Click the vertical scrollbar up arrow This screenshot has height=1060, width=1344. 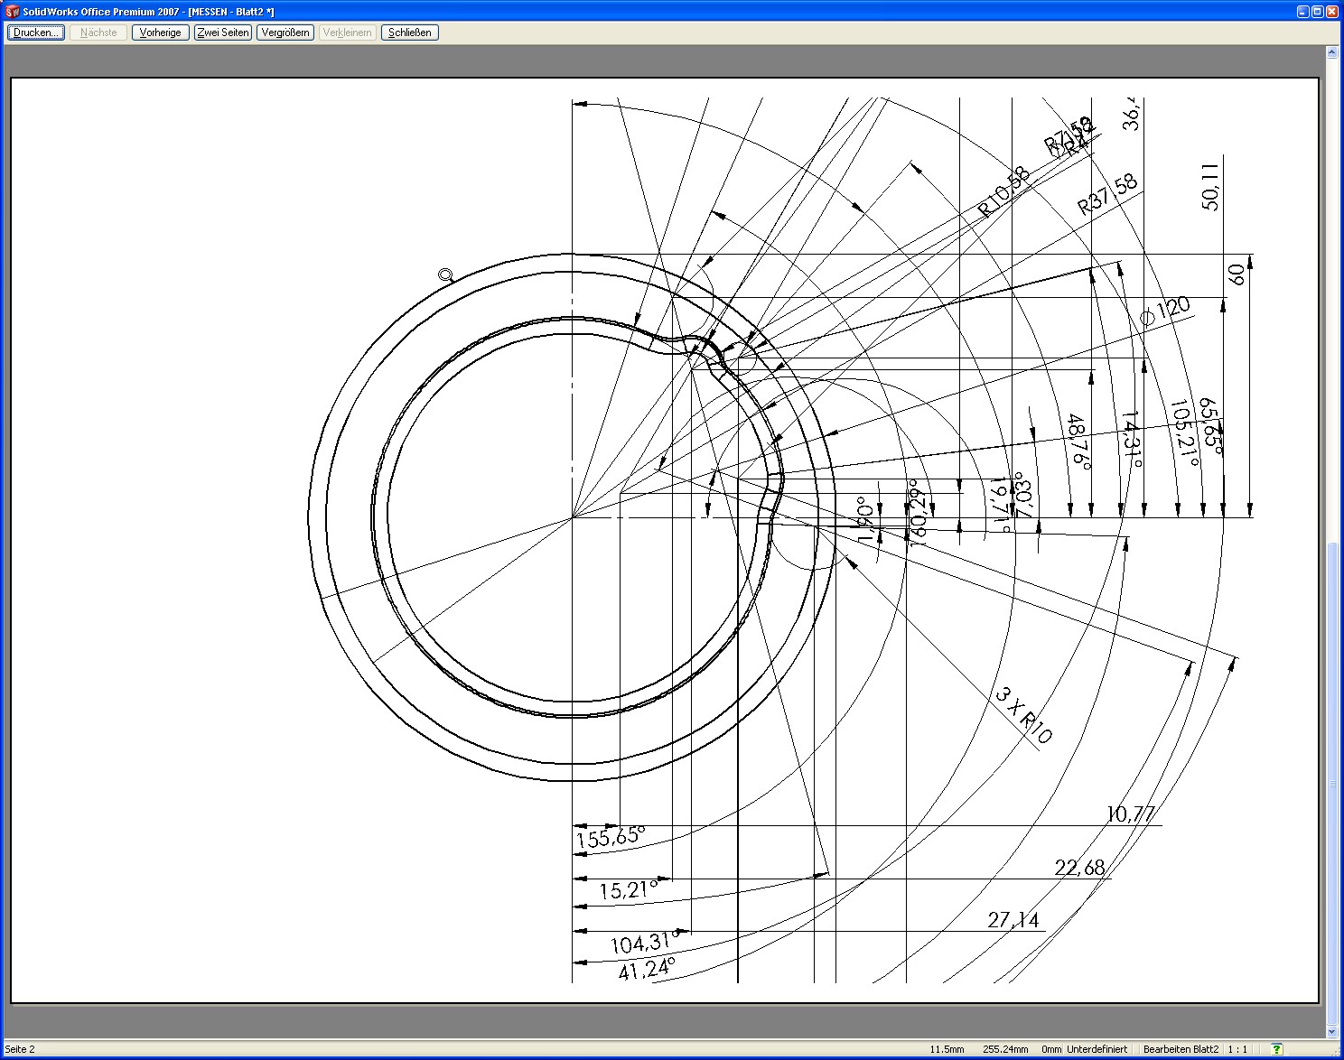point(1331,53)
